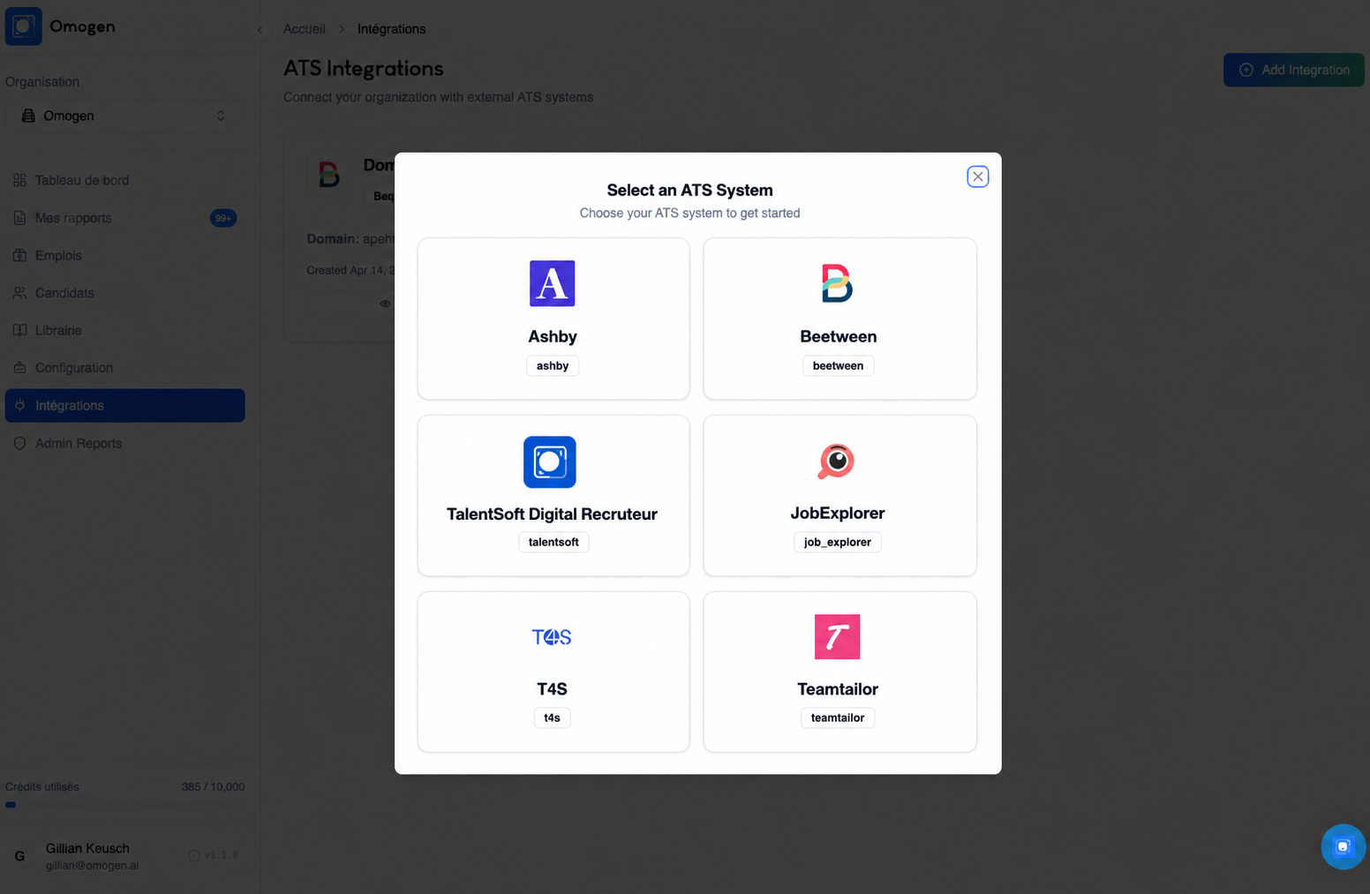Click the Accueil breadcrumb link
1370x894 pixels.
coord(304,29)
